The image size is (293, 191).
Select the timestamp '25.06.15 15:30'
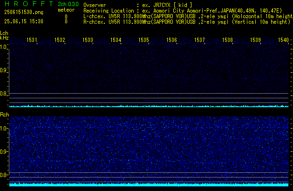pos(24,21)
